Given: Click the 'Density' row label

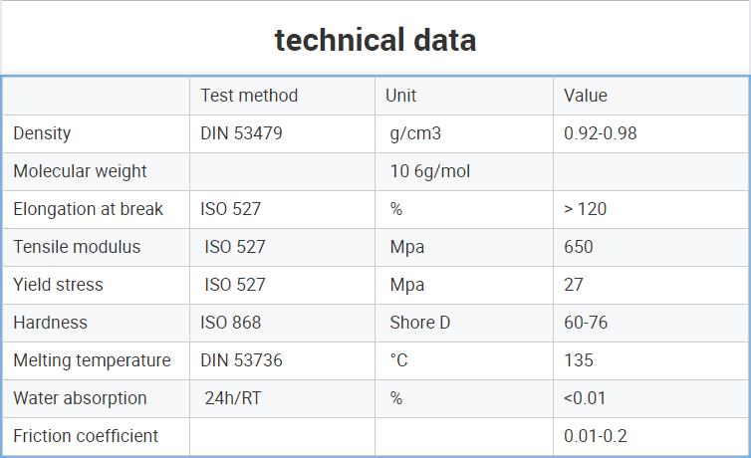Looking at the screenshot, I should point(42,133).
